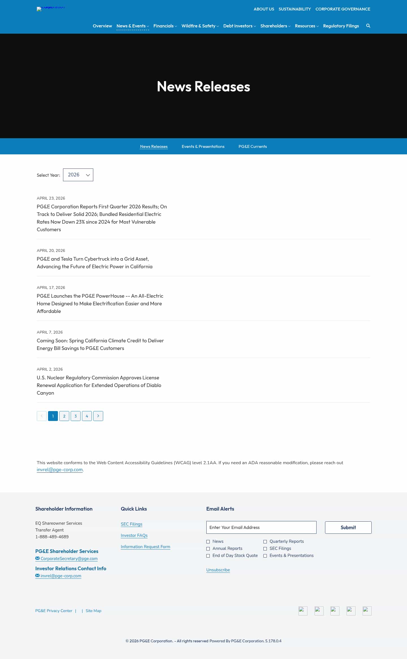Open the Debt Investors dropdown
Image resolution: width=407 pixels, height=659 pixels.
[239, 26]
